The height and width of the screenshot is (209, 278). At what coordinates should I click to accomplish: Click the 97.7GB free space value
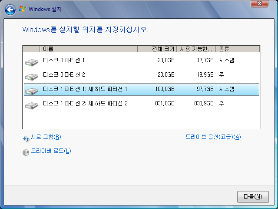click(205, 89)
